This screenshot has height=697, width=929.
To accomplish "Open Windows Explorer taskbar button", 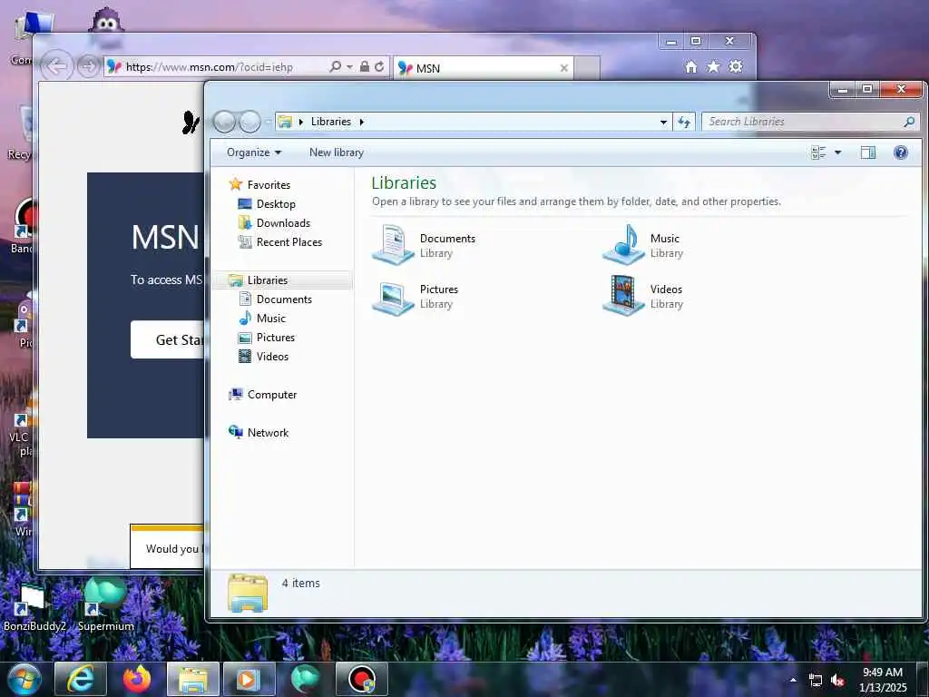I will [x=193, y=679].
